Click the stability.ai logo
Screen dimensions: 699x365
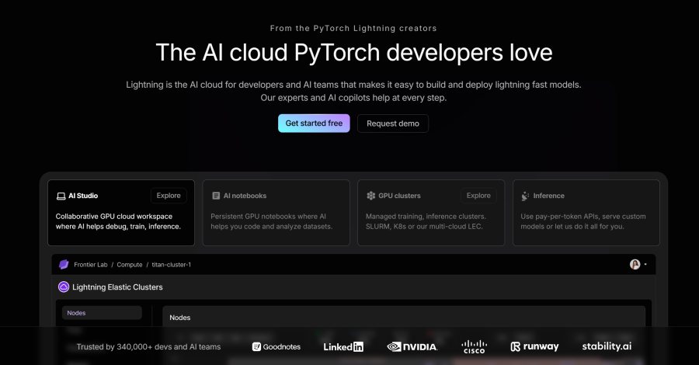click(607, 346)
